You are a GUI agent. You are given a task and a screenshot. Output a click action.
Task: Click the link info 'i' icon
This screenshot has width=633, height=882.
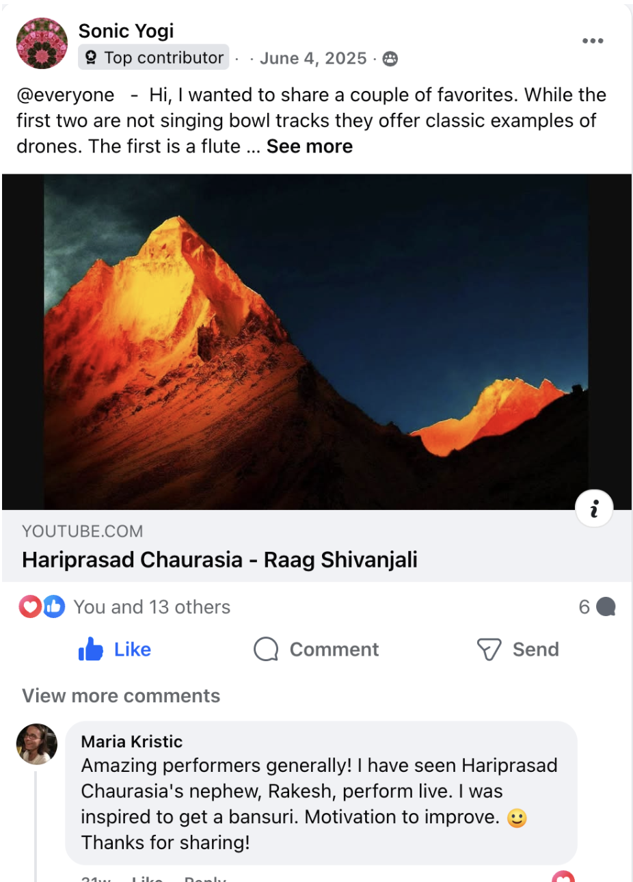pyautogui.click(x=594, y=509)
